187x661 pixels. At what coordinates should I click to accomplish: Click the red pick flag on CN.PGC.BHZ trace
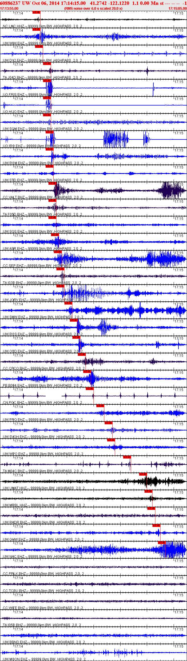90,389
